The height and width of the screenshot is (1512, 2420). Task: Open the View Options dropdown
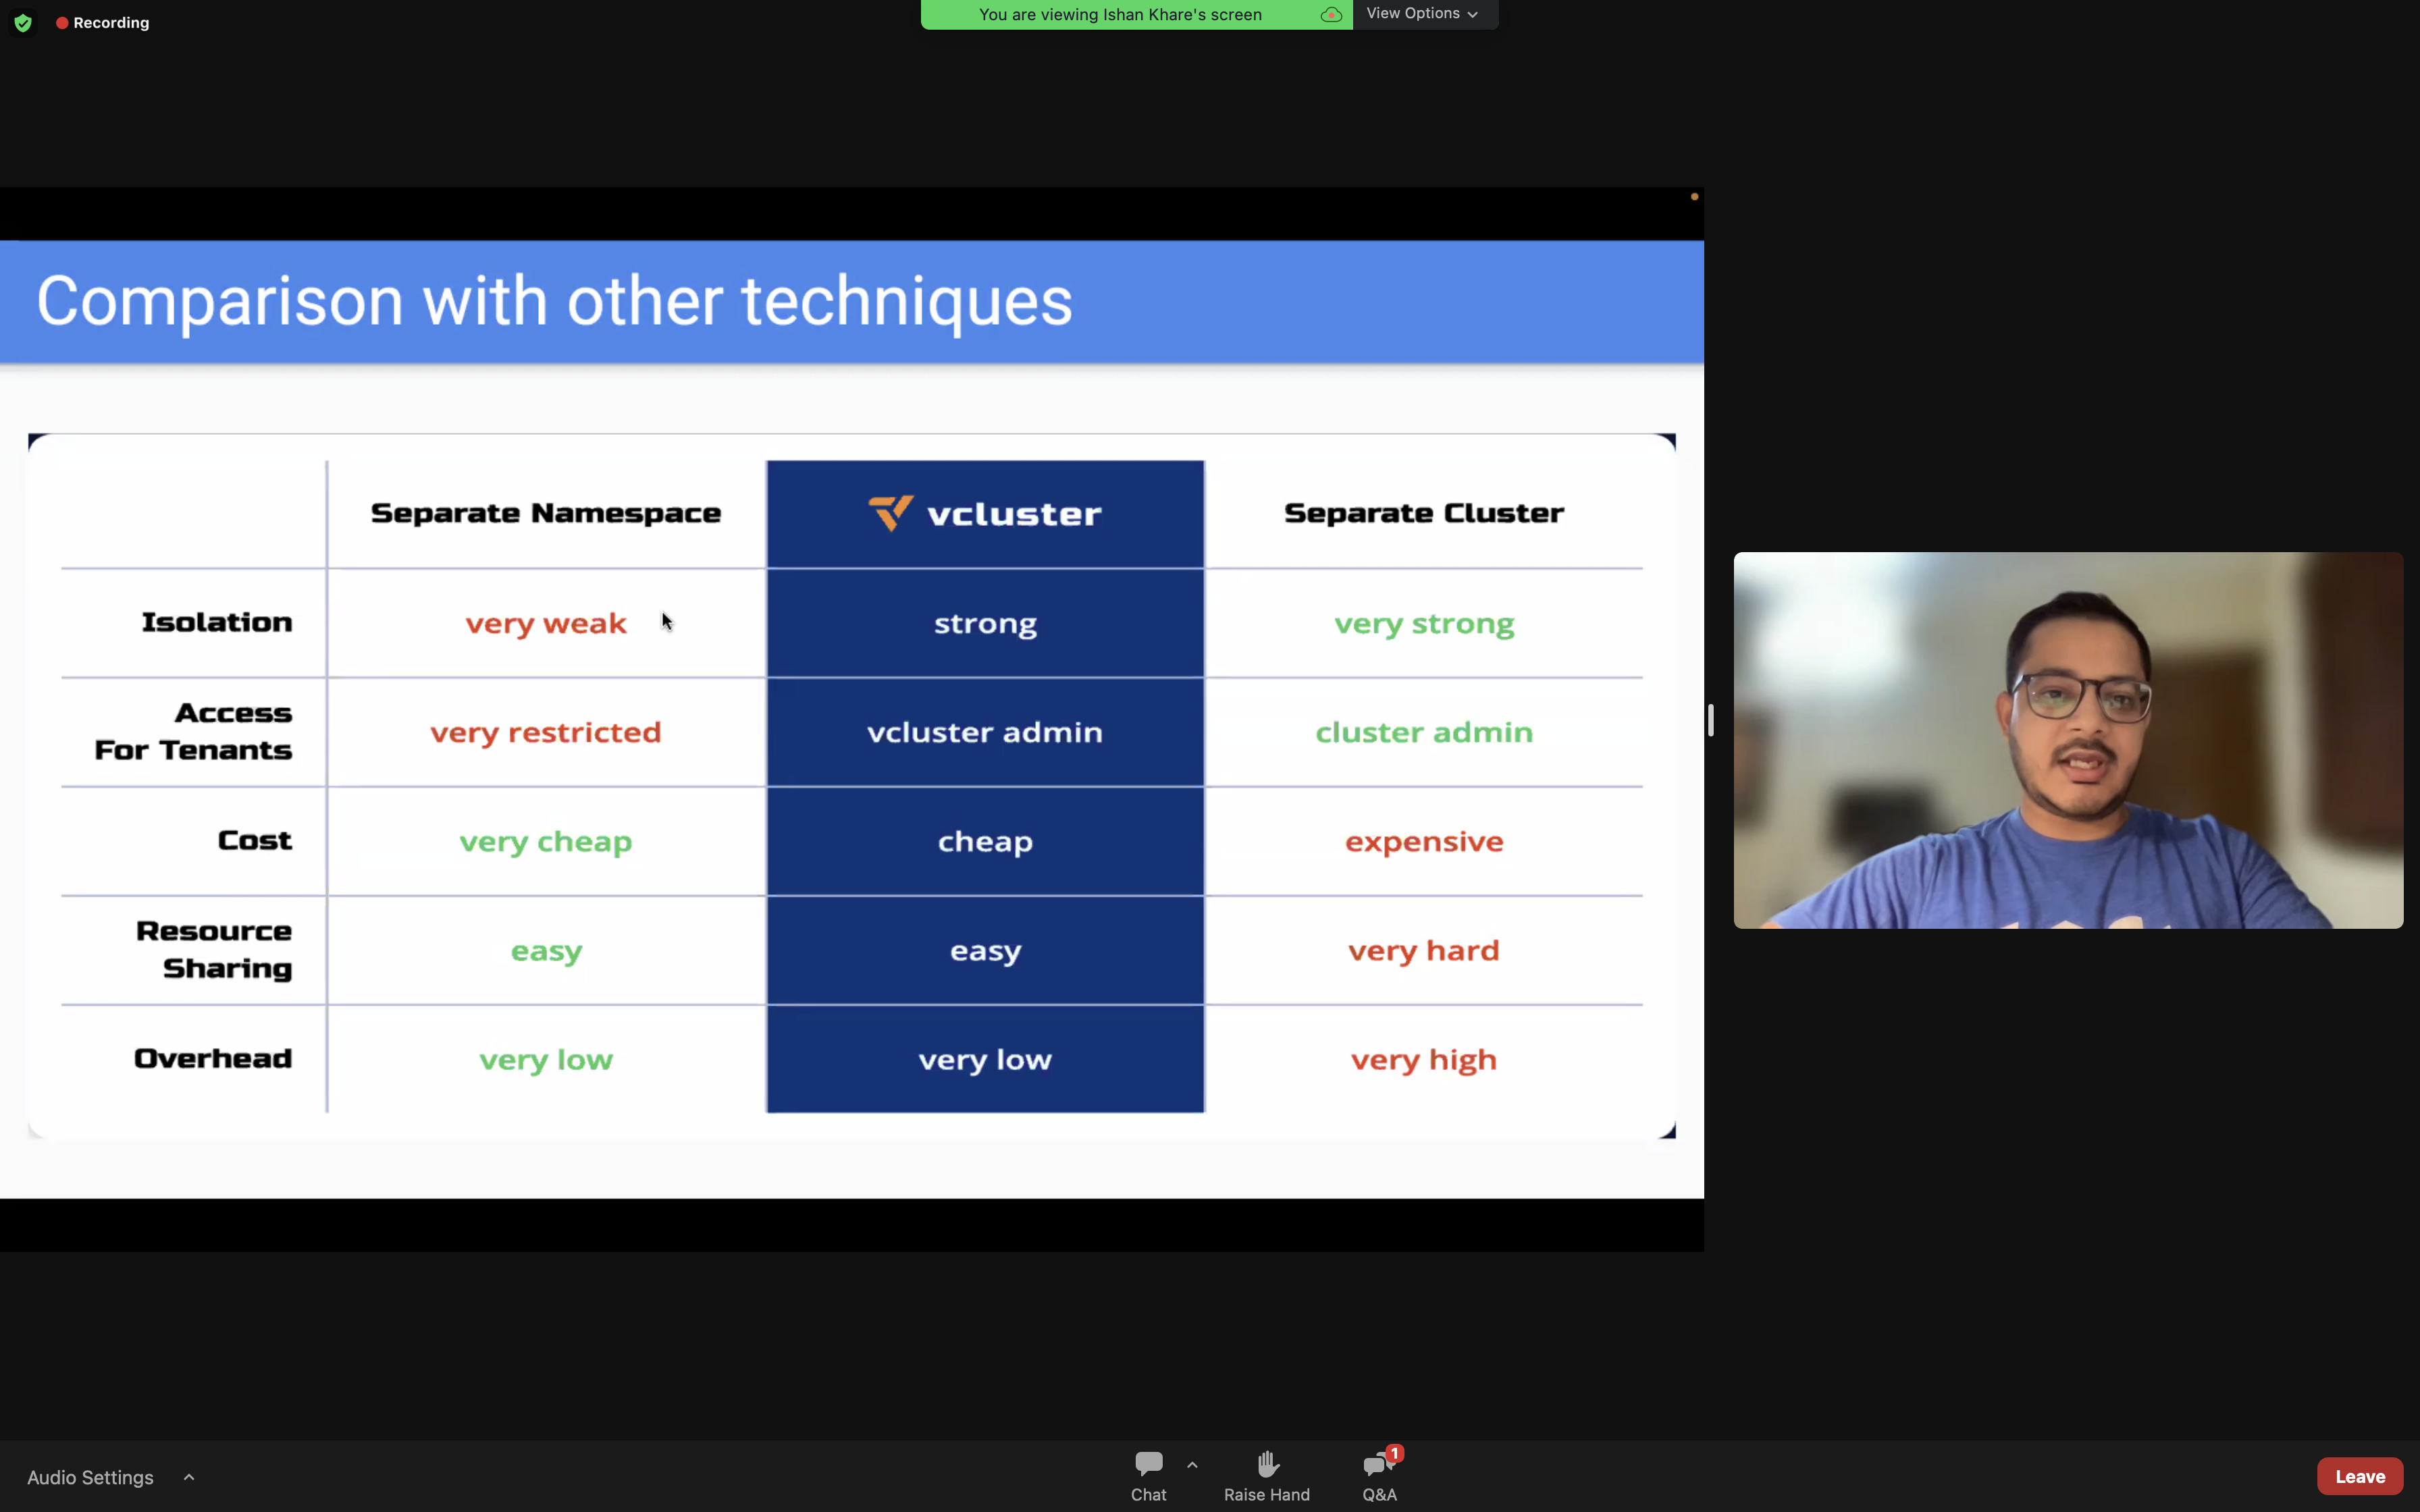[x=1423, y=14]
